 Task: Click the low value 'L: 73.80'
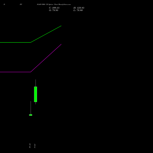pos(78,10)
